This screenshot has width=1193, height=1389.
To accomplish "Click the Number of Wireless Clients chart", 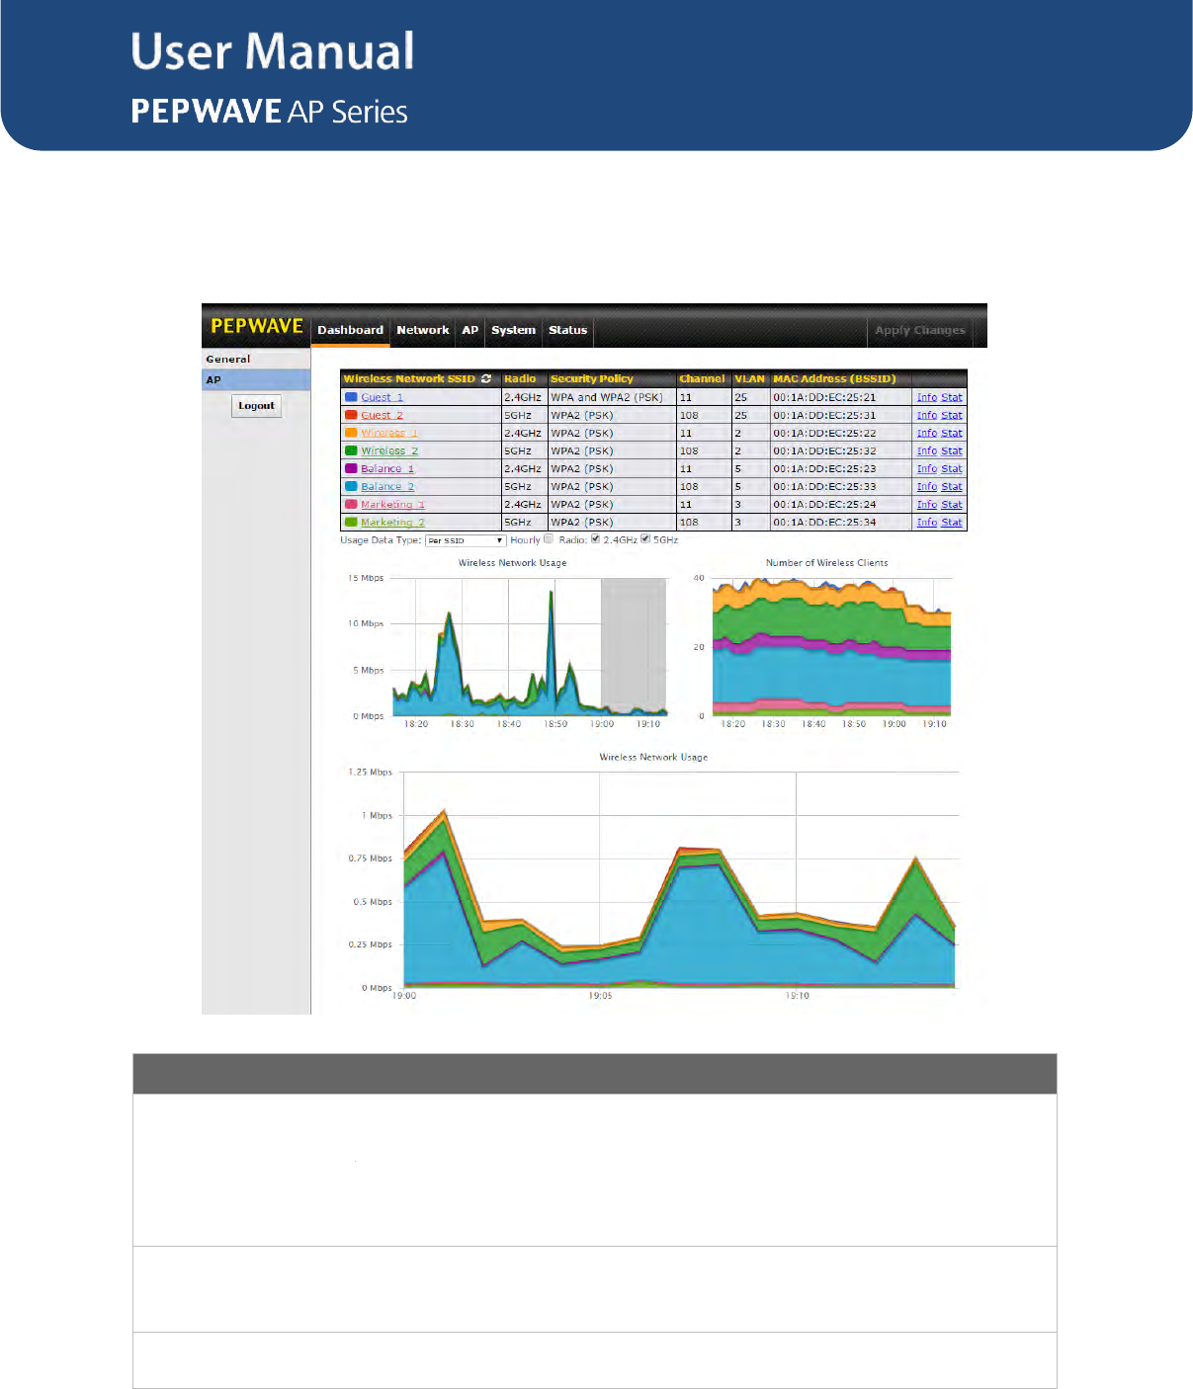I will click(x=825, y=644).
